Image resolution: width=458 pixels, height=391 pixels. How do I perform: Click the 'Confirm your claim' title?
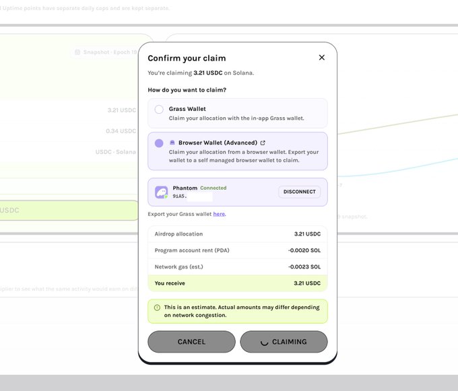(x=187, y=58)
